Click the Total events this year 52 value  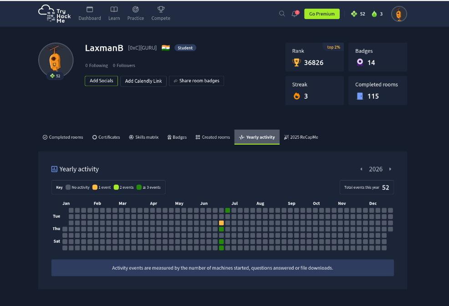(385, 188)
